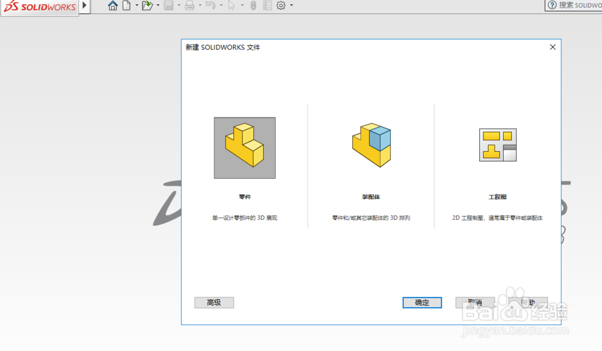Image resolution: width=602 pixels, height=351 pixels.
Task: Click the Print icon
Action: tap(189, 5)
